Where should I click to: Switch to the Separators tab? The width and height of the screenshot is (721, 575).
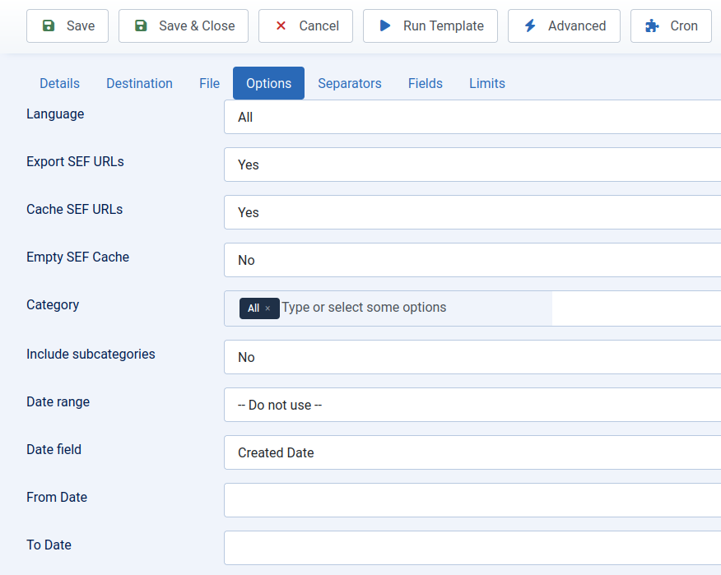350,83
